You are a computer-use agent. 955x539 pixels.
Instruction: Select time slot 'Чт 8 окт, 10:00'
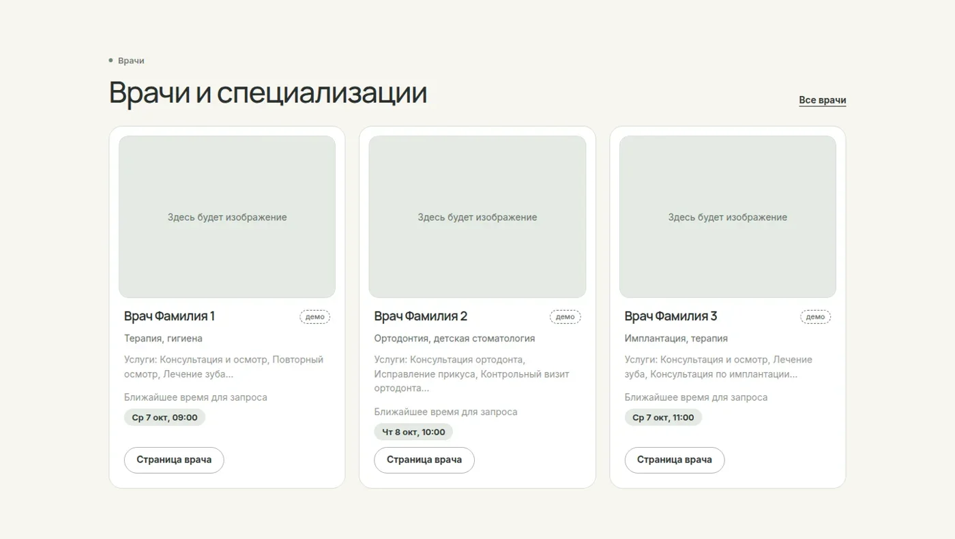click(x=413, y=432)
